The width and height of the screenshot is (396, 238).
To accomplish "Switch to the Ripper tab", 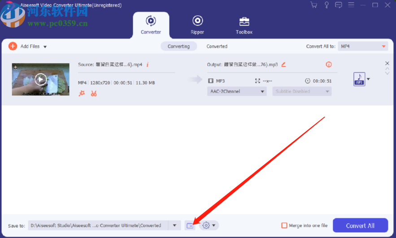I will 197,25.
